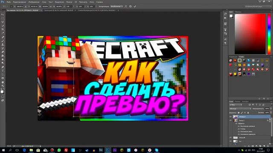This screenshot has height=153, width=273.
Task: Toggle all Effects visibility on Слой 2
Action: pos(236,124)
